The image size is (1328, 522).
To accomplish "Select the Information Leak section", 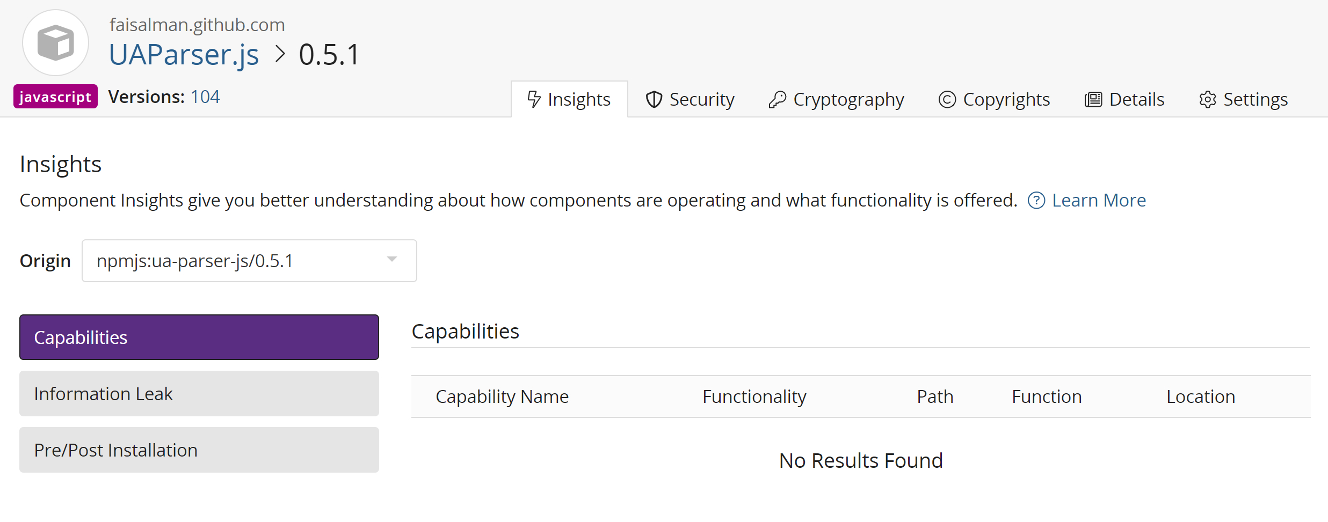I will click(x=199, y=393).
